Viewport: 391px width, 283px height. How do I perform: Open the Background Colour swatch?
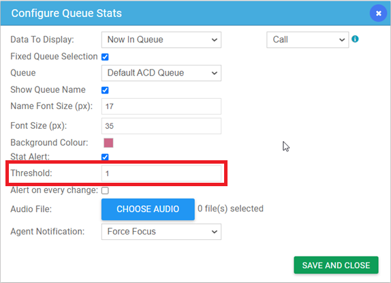click(108, 143)
